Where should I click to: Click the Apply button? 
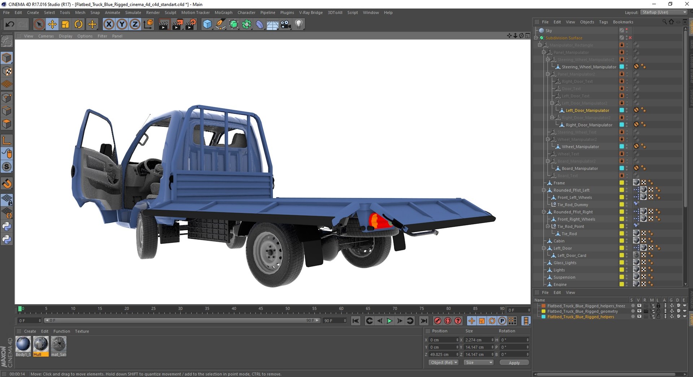(514, 363)
